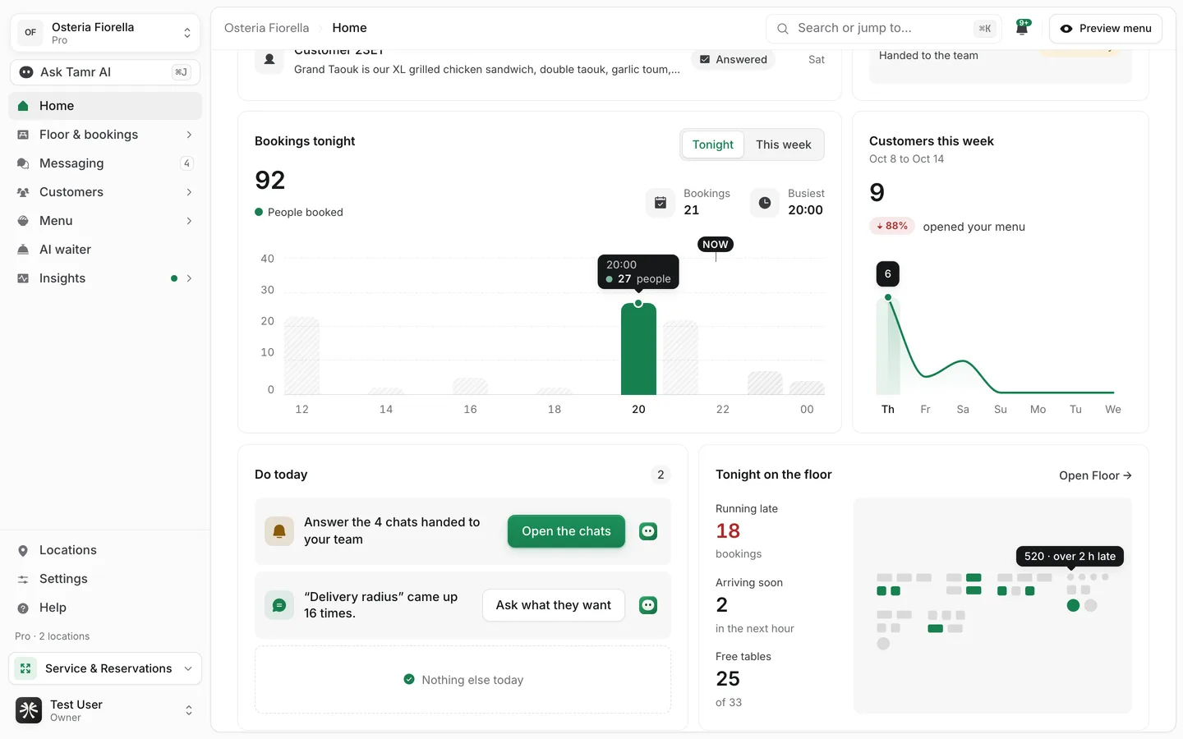The image size is (1183, 739).
Task: Click the Home house icon in sidebar
Action: tap(23, 106)
